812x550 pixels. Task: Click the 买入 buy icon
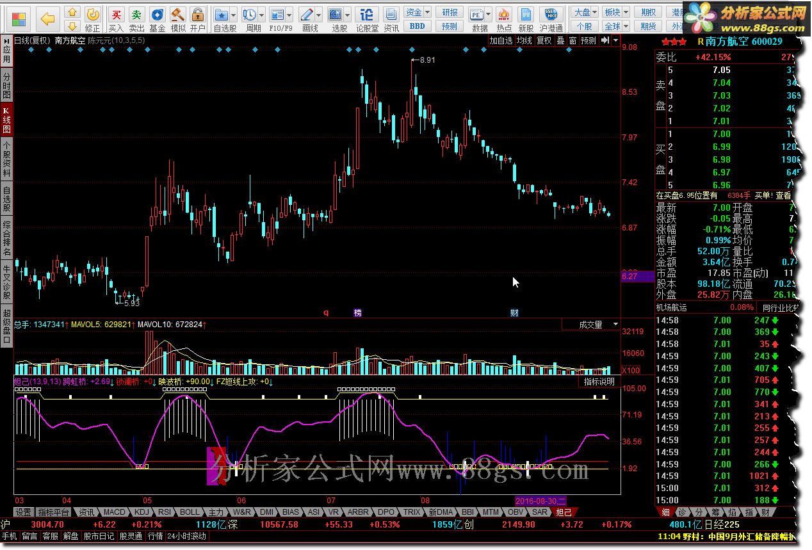coord(116,19)
